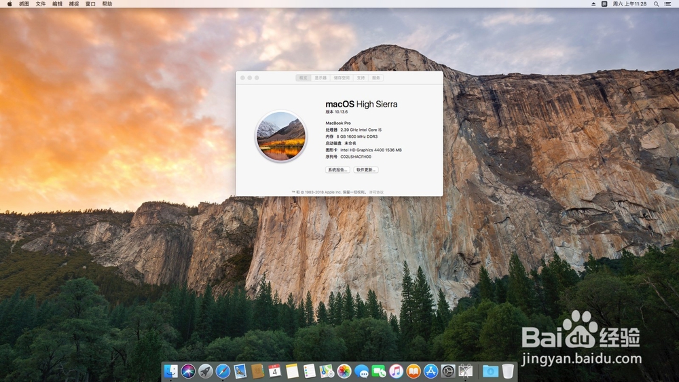The image size is (679, 382).
Task: Open FaceTime green icon in Dock
Action: tap(378, 370)
